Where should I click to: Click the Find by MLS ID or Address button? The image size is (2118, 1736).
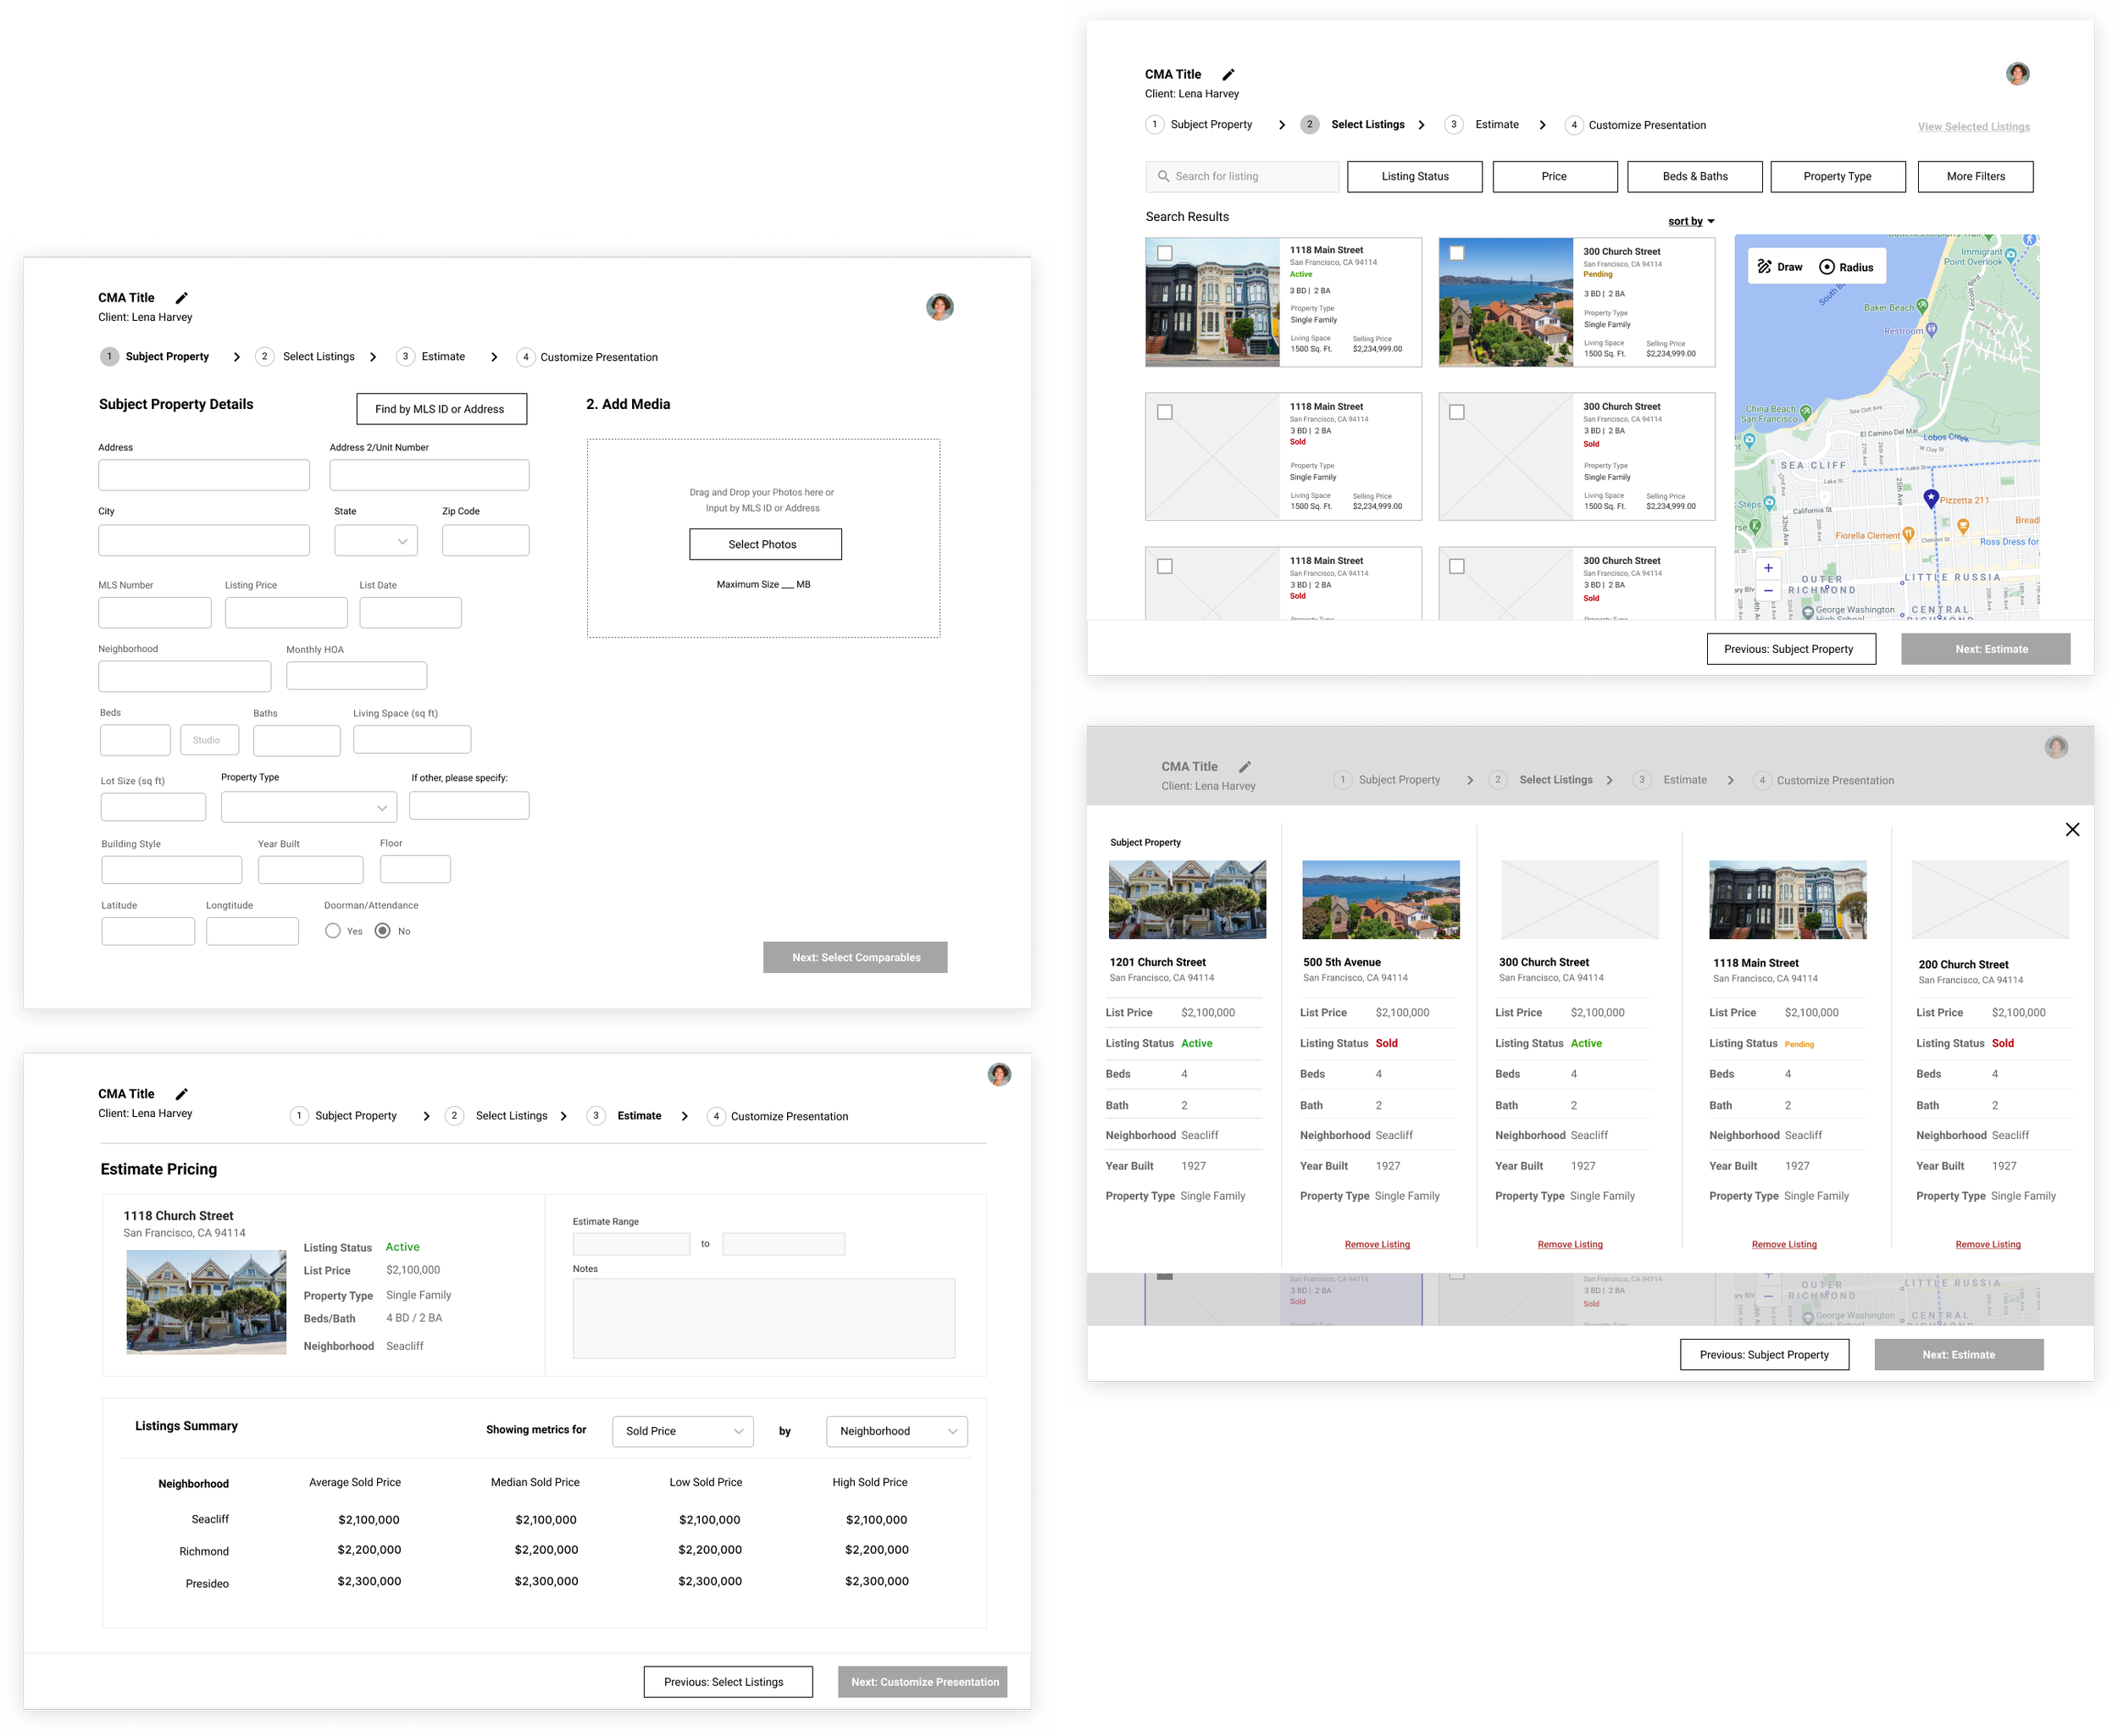(x=441, y=409)
